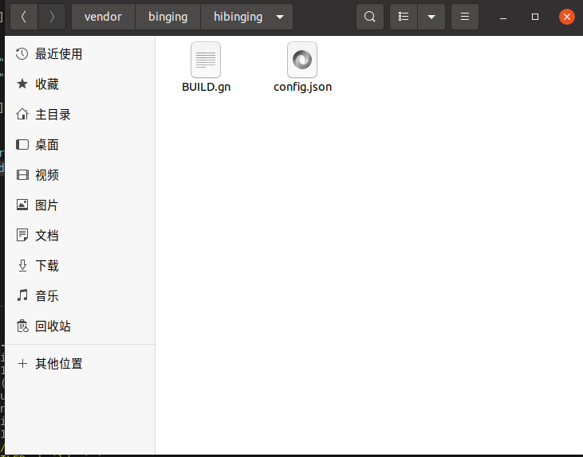Go forward with the right arrow
The height and width of the screenshot is (457, 583).
(x=52, y=17)
